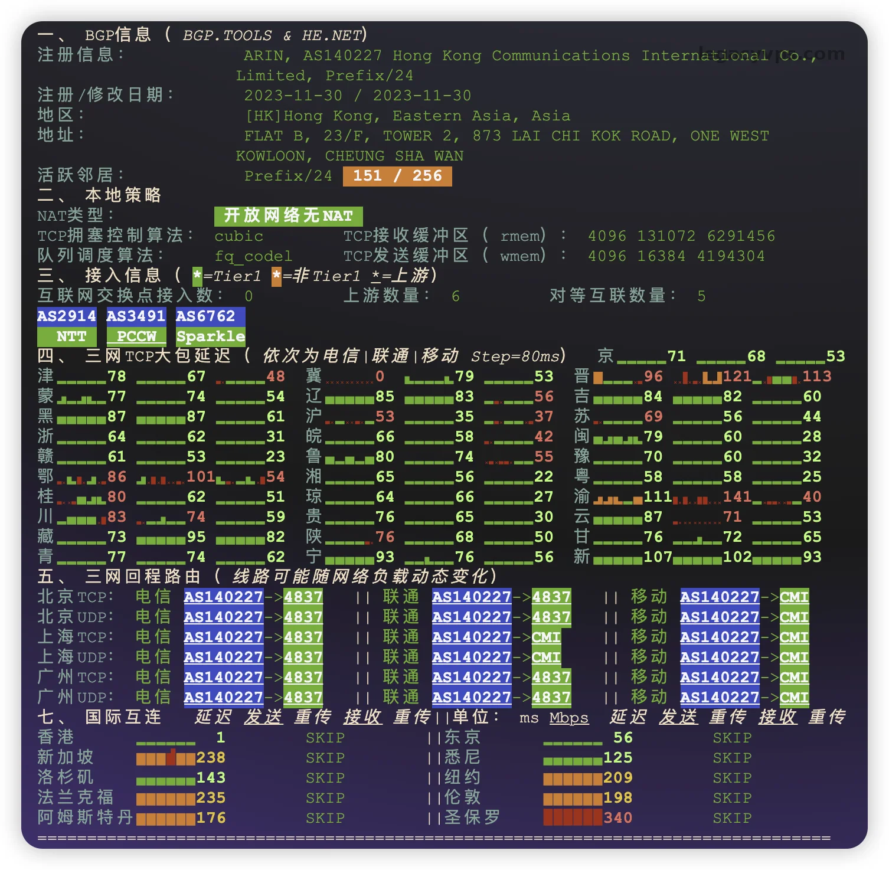Click the underlined Mbps unit label
Screen dimensions: 889x870
pyautogui.click(x=568, y=718)
